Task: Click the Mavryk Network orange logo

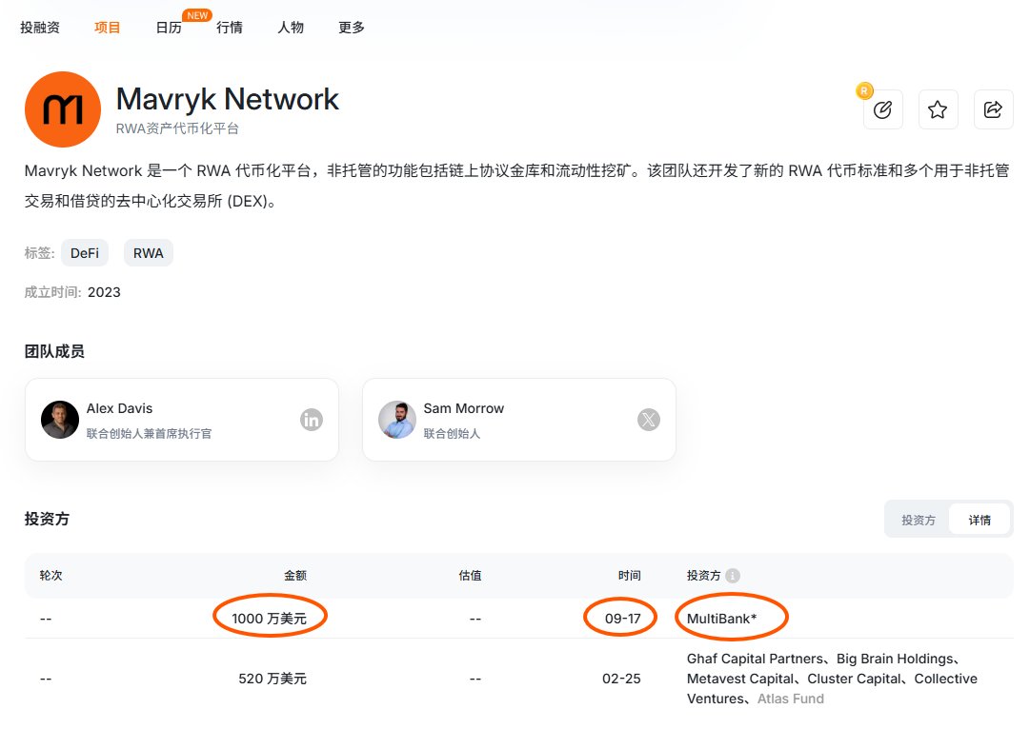Action: click(62, 109)
